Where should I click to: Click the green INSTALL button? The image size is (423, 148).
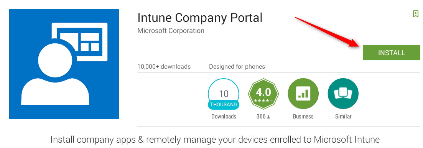[x=392, y=53]
